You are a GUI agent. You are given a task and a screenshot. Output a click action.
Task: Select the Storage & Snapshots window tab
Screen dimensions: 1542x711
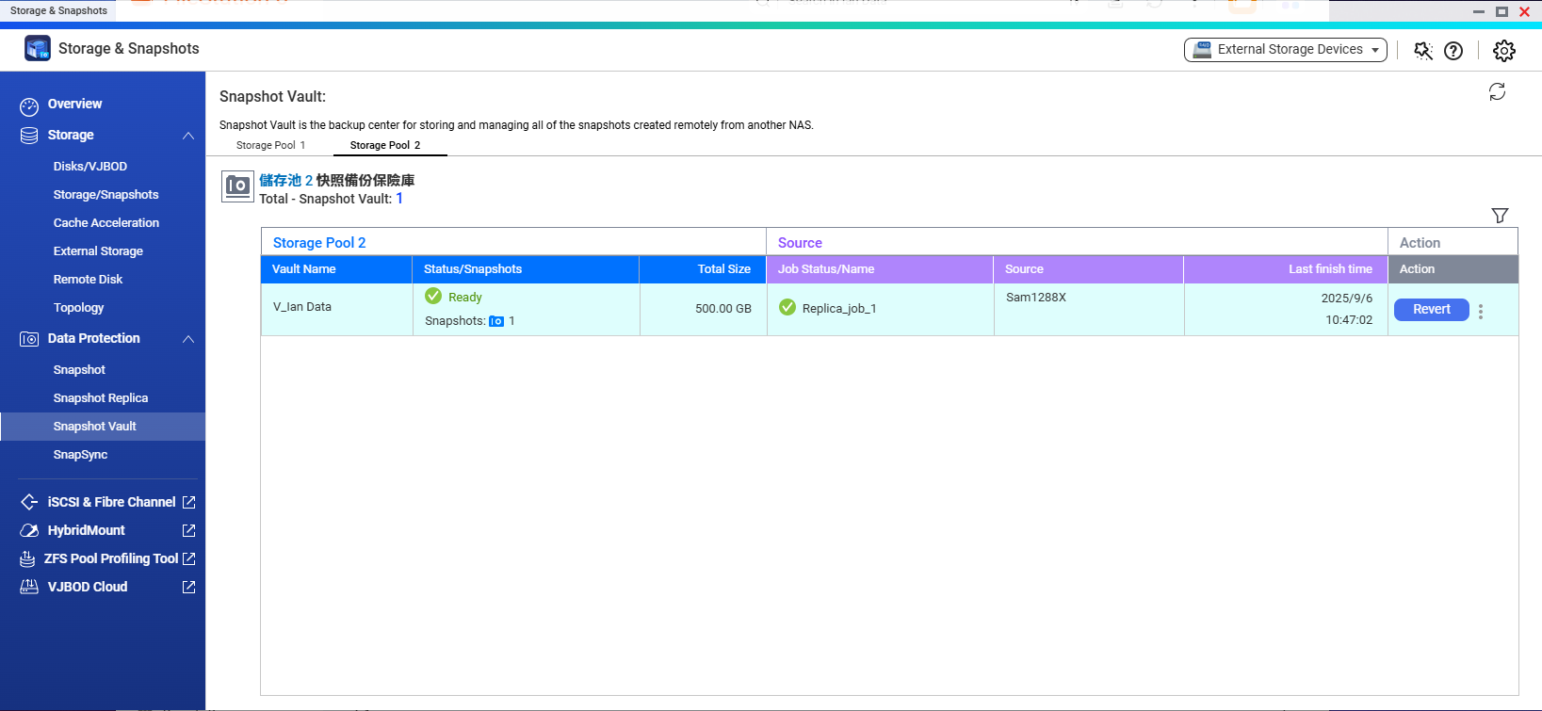(58, 10)
